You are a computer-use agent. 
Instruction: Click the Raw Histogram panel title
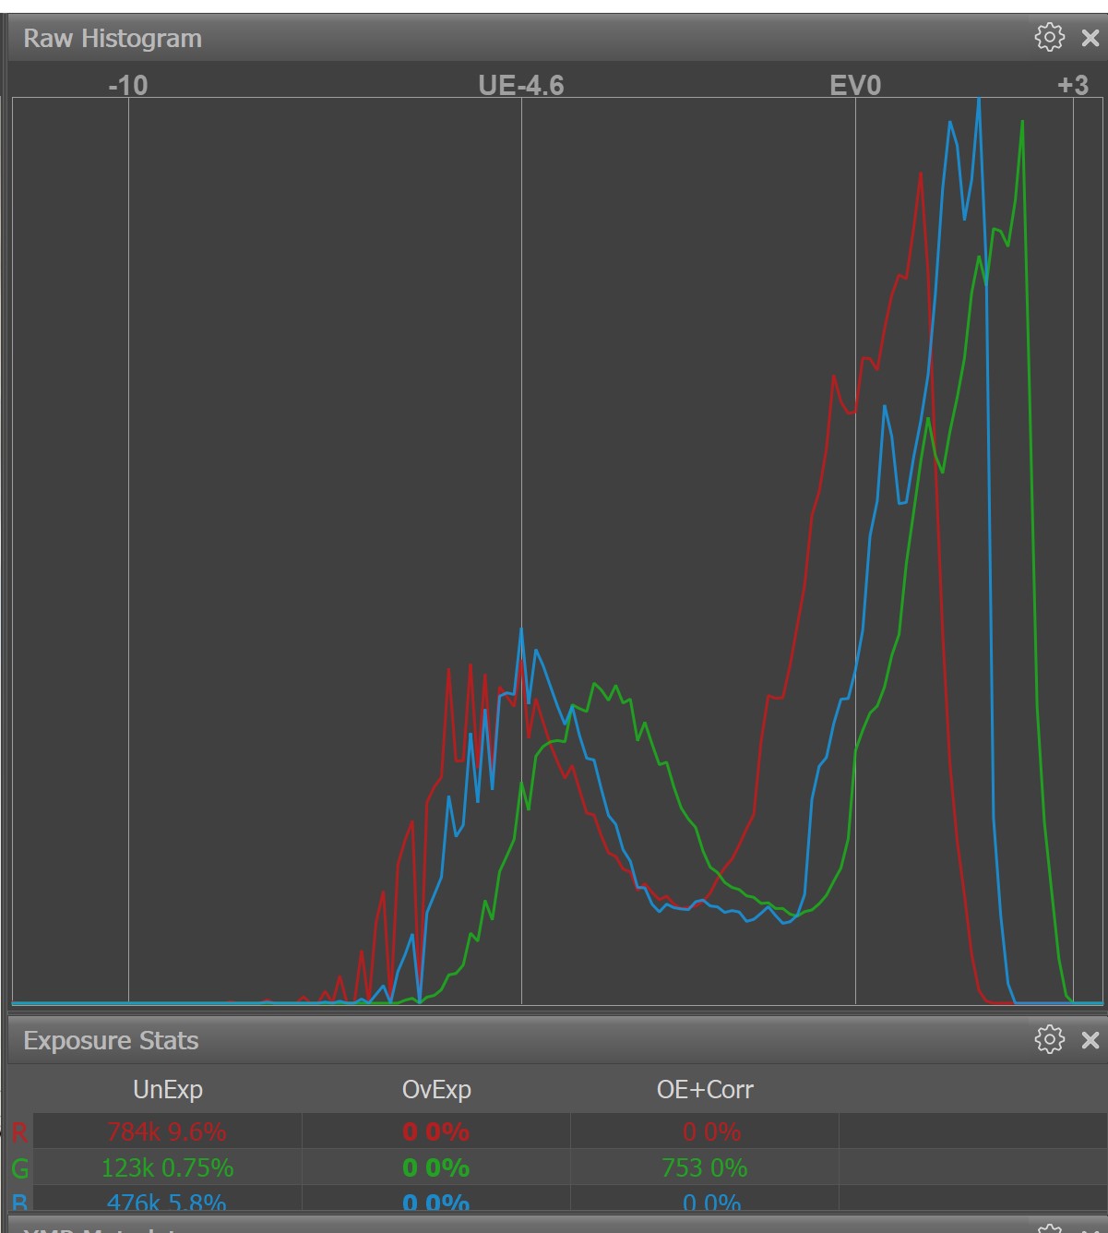coord(113,39)
